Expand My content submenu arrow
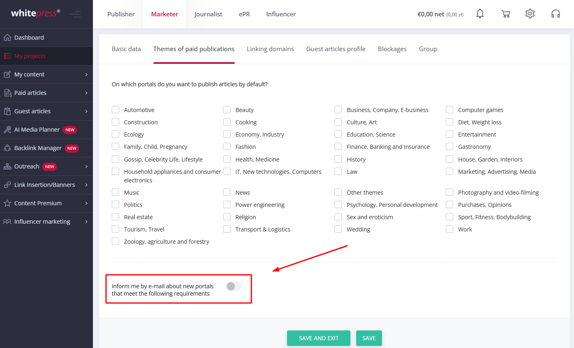Screen dimensions: 574x348 coord(86,74)
